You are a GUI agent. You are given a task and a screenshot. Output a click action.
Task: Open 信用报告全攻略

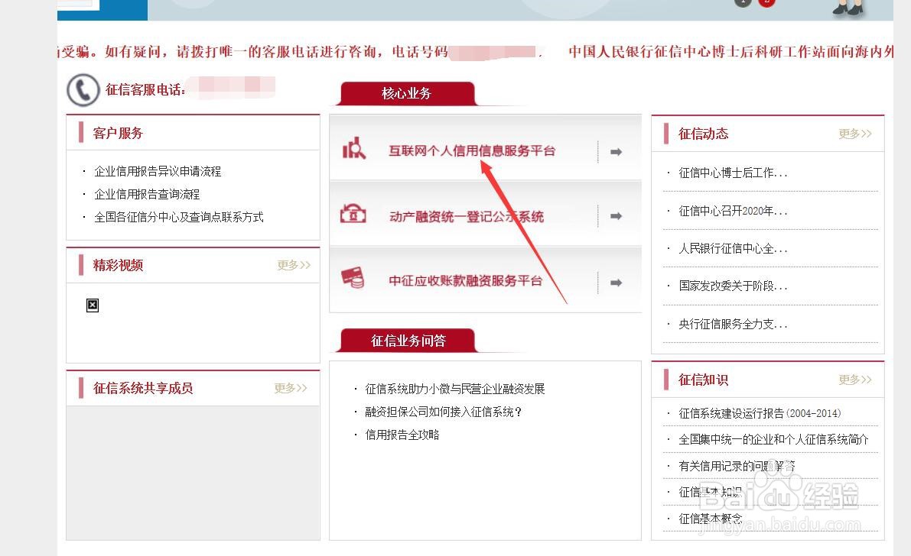(402, 435)
